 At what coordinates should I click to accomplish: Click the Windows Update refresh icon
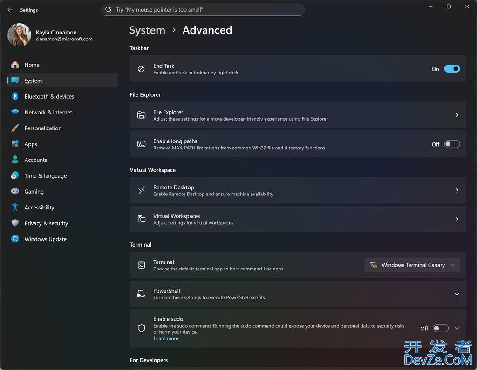point(15,239)
